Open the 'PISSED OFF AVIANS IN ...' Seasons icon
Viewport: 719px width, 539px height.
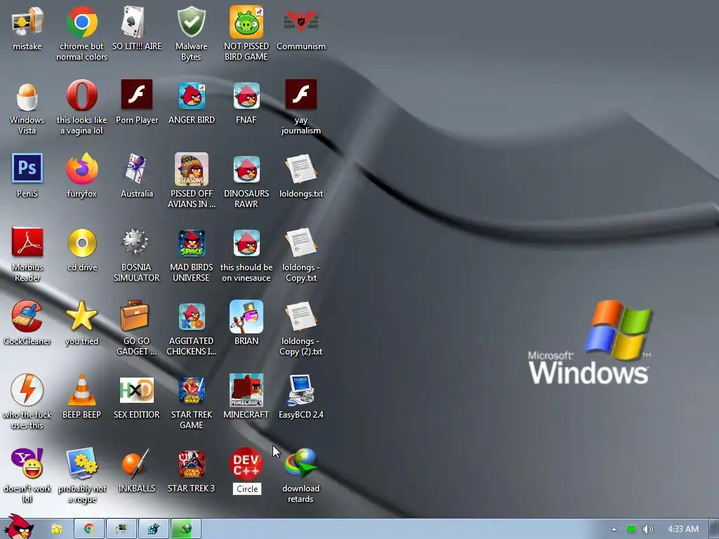191,169
